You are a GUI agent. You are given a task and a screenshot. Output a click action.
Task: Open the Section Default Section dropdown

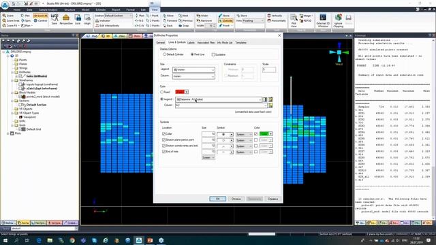(x=118, y=16)
